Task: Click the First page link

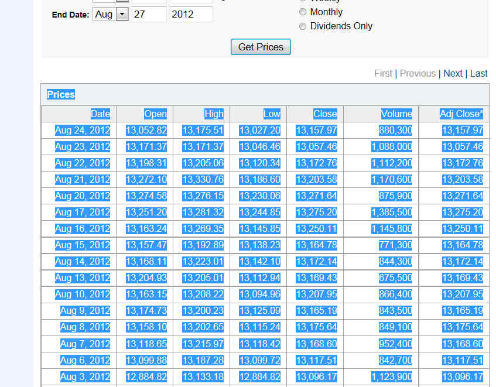Action: [383, 73]
